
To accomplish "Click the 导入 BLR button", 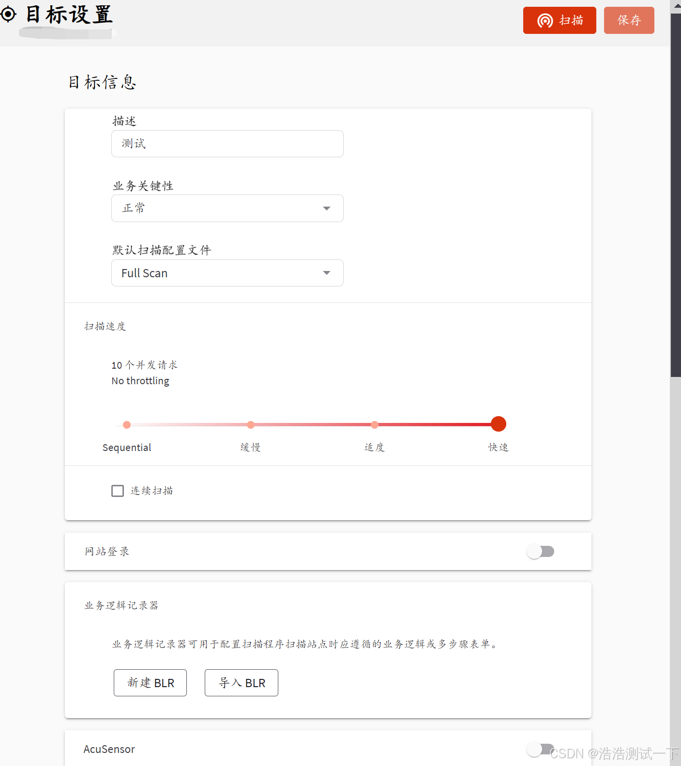I will pyautogui.click(x=242, y=683).
